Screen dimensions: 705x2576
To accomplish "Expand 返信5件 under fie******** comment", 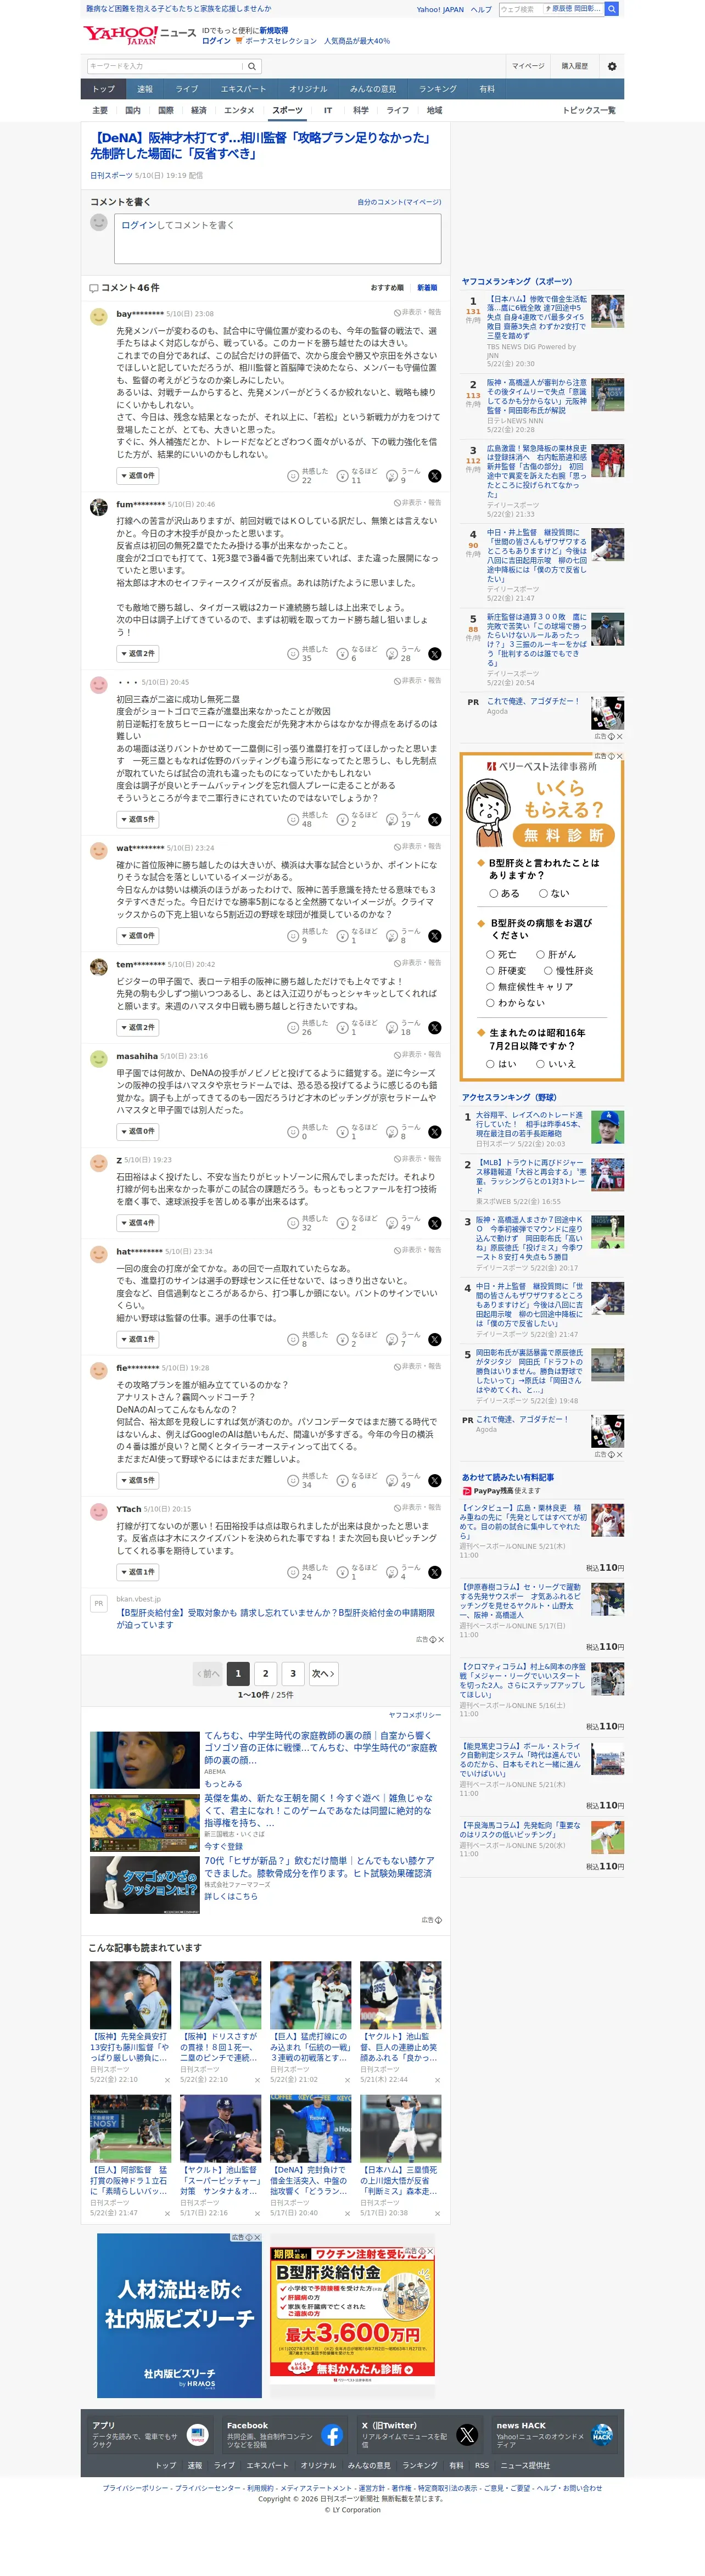I will 138,1481.
